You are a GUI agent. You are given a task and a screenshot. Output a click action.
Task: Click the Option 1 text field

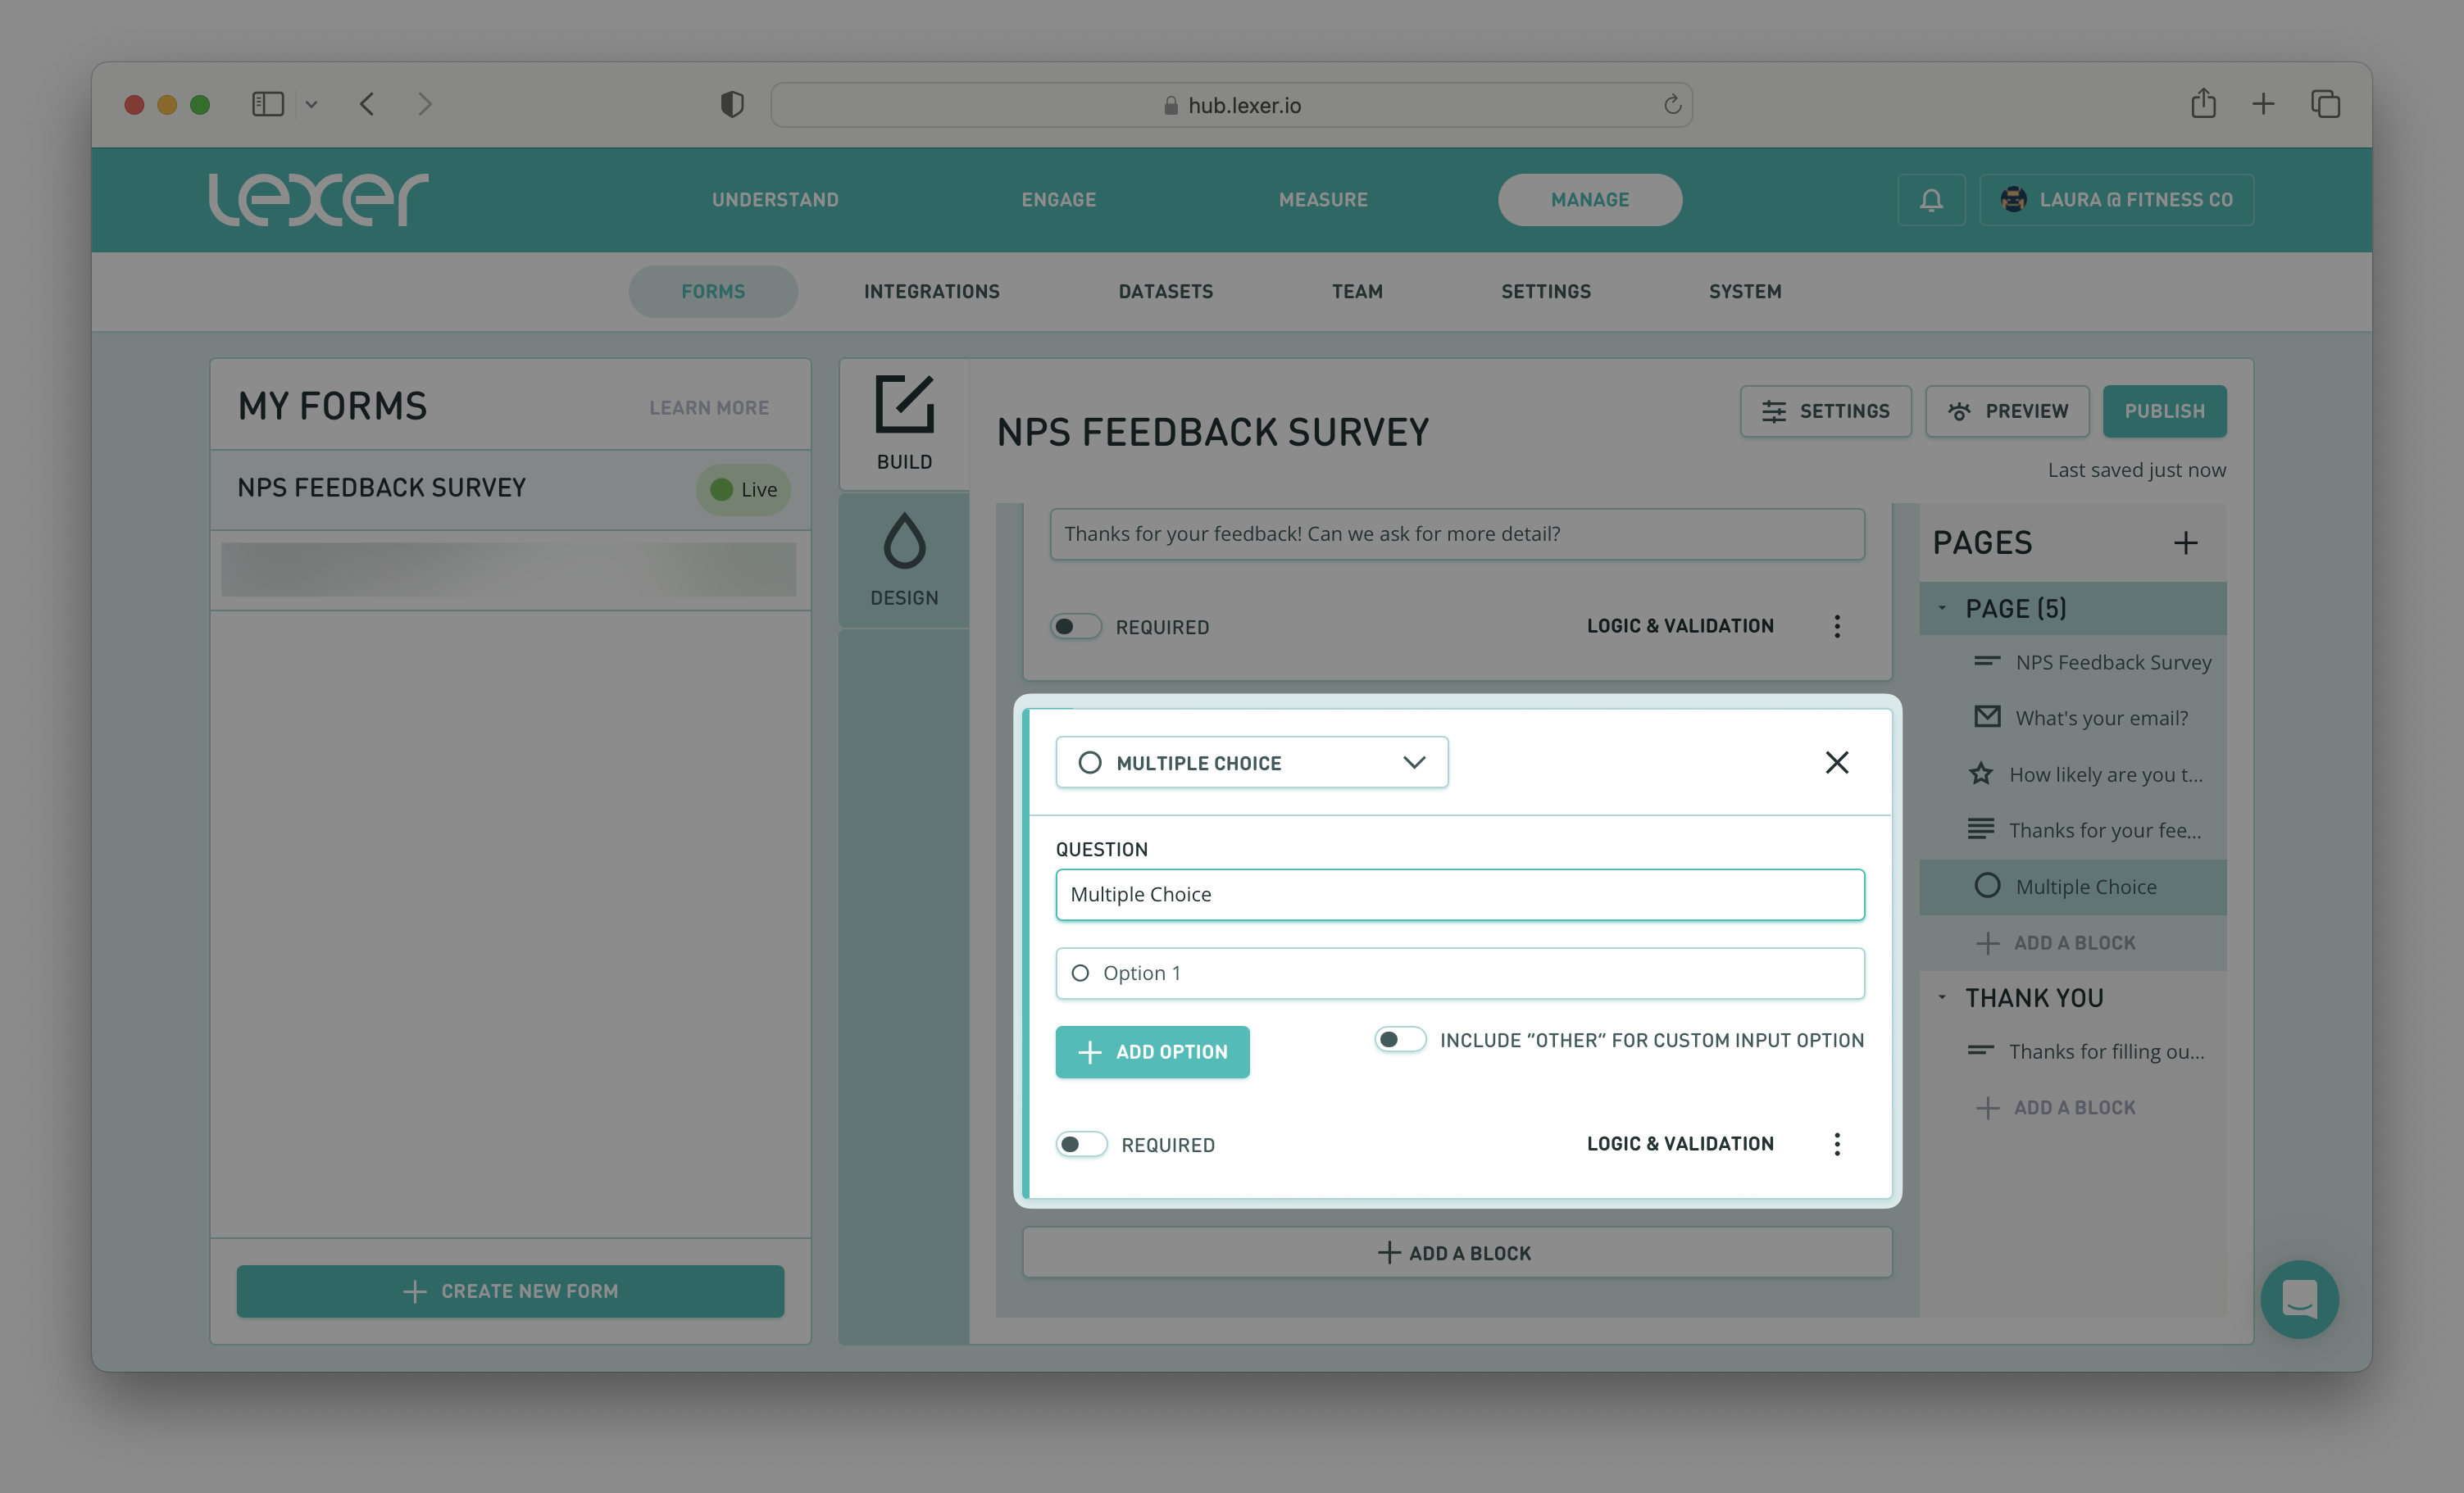(1459, 973)
